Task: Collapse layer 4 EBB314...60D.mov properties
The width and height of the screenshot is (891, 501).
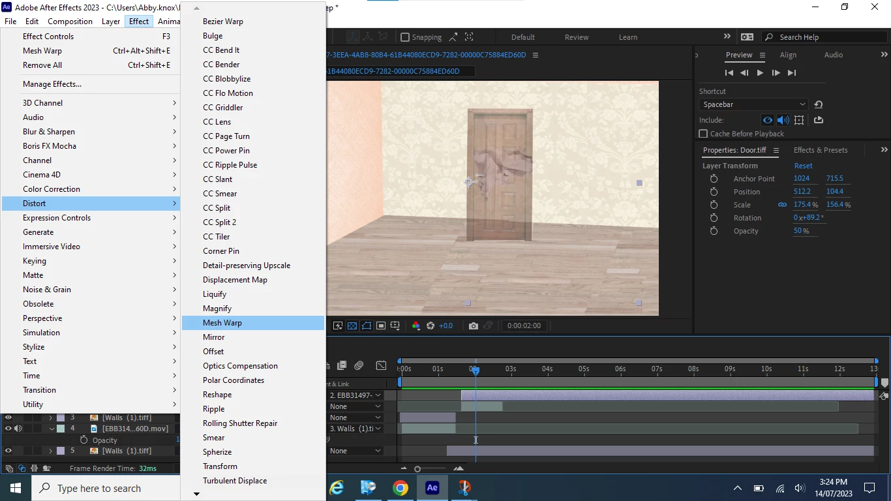Action: click(x=51, y=429)
